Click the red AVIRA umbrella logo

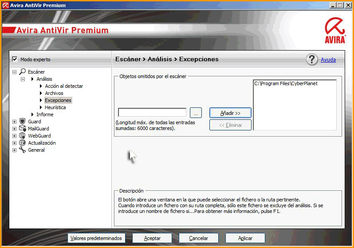335,30
